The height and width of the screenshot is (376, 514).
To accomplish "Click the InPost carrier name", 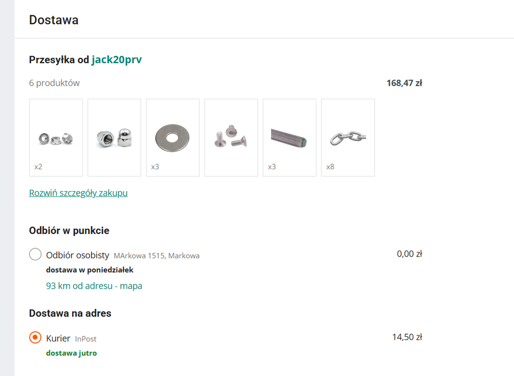I will [86, 339].
